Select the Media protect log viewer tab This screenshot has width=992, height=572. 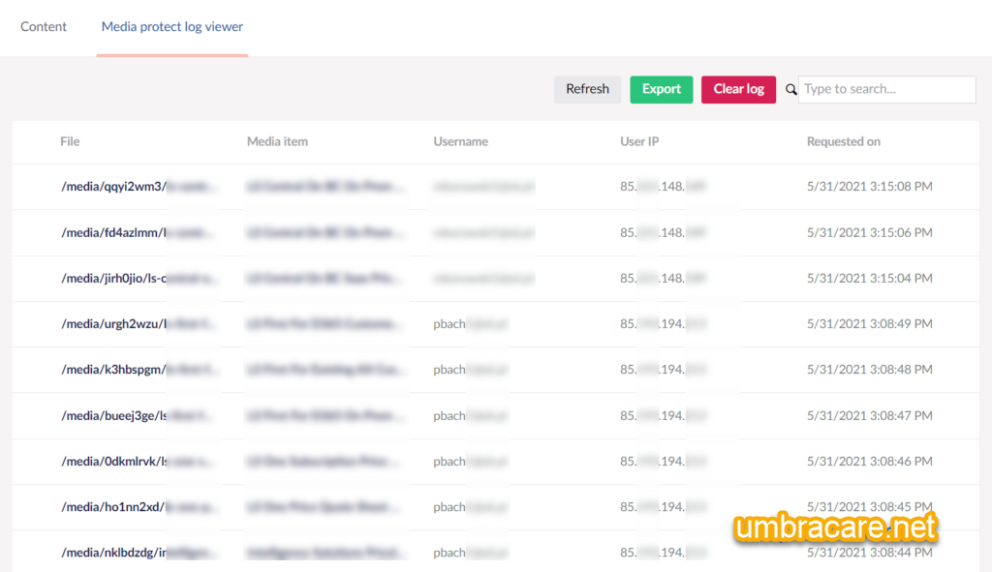[171, 27]
